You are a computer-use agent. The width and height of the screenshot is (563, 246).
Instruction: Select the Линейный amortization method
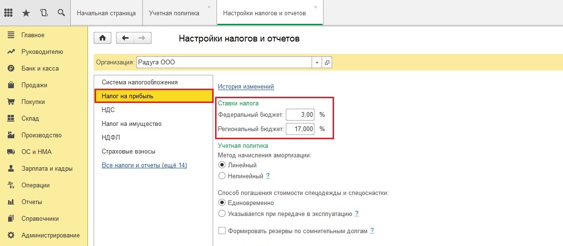click(222, 165)
